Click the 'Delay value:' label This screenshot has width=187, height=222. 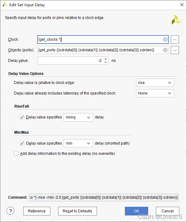pos(18,61)
